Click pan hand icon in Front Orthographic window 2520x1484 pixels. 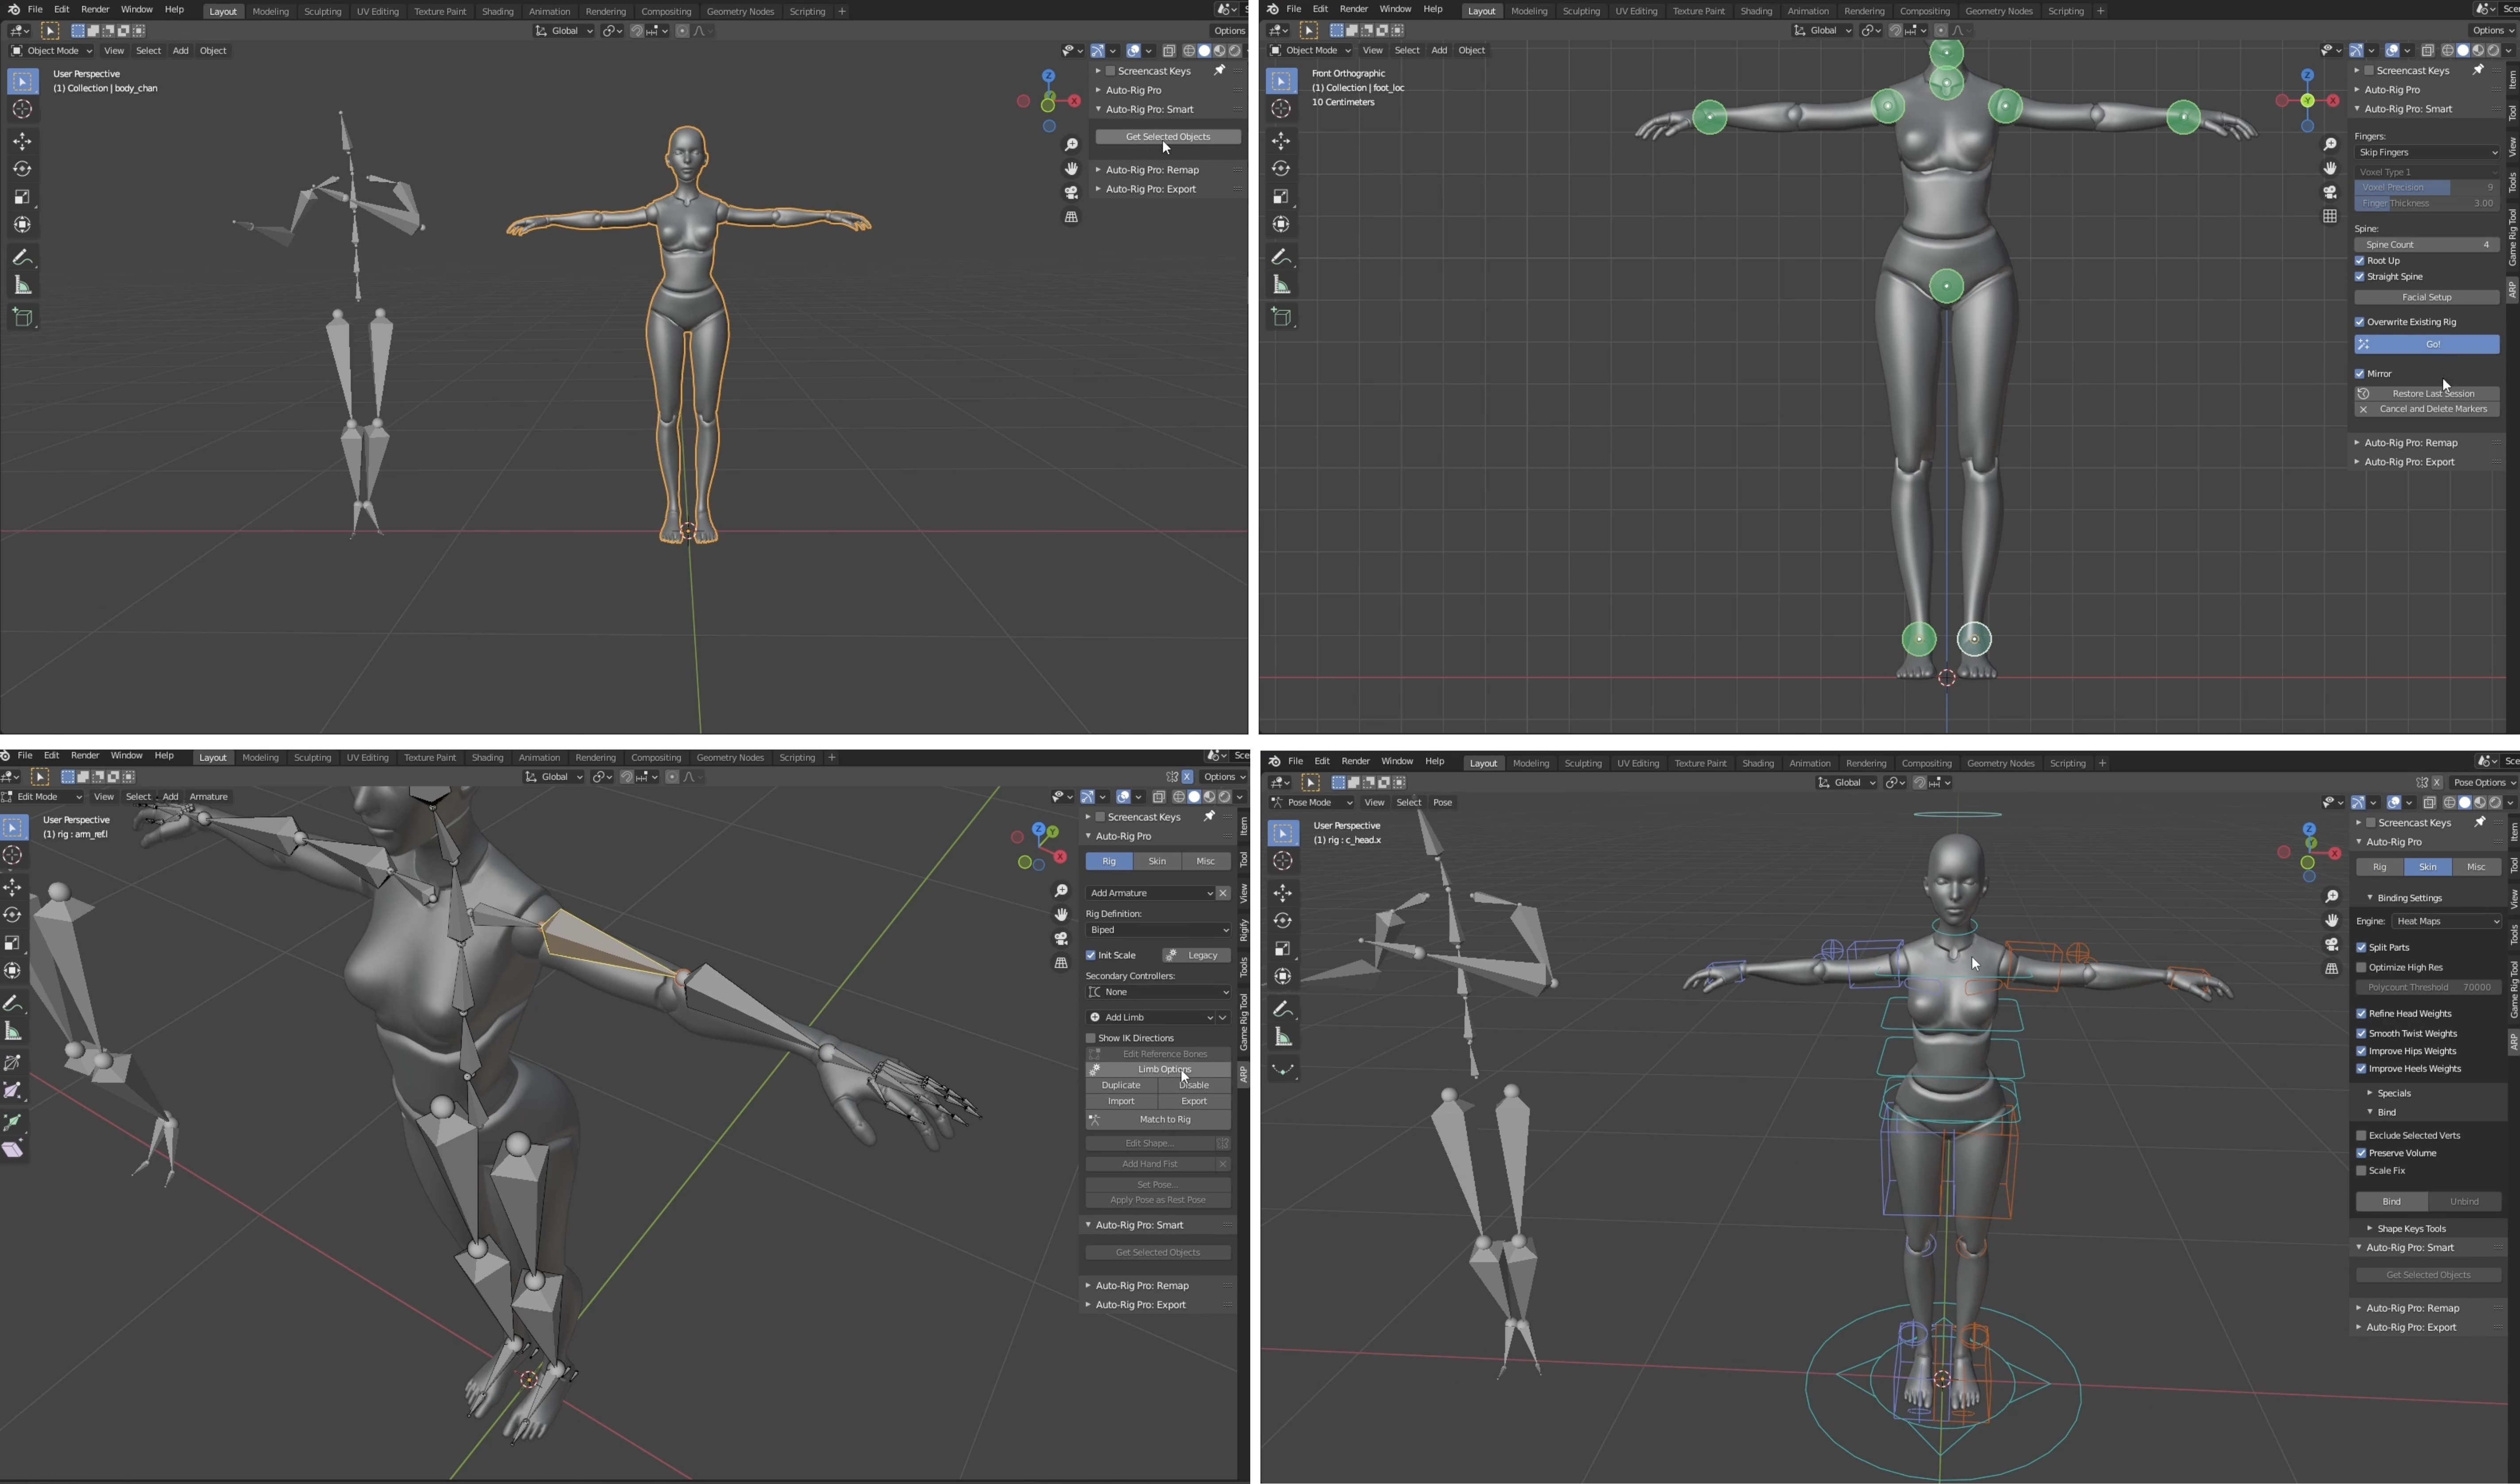[x=2330, y=168]
